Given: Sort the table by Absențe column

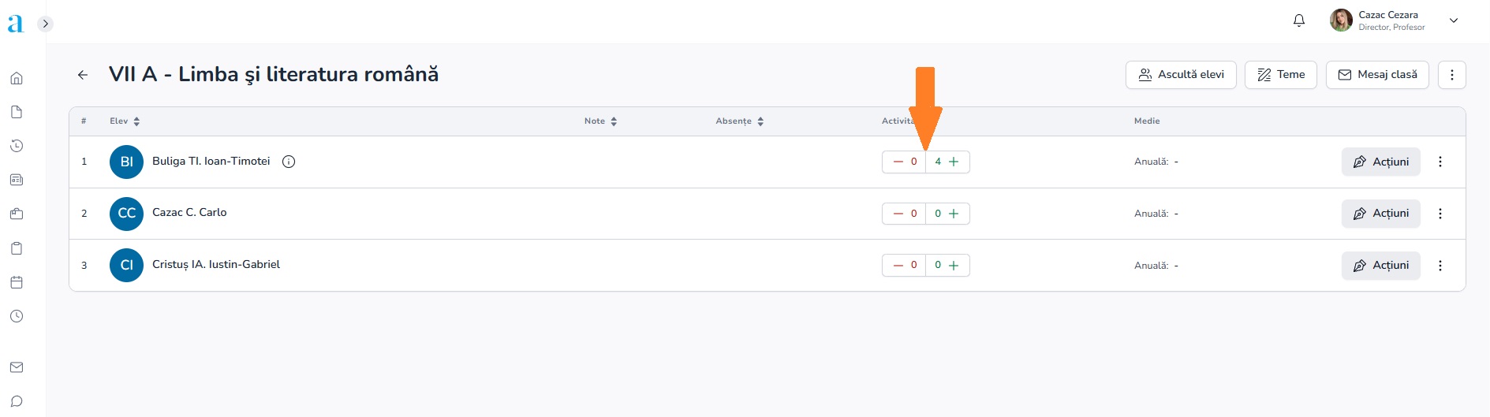Looking at the screenshot, I should click(739, 121).
